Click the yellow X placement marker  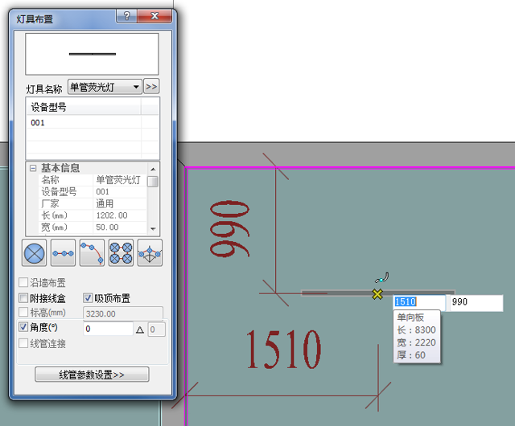click(x=377, y=294)
